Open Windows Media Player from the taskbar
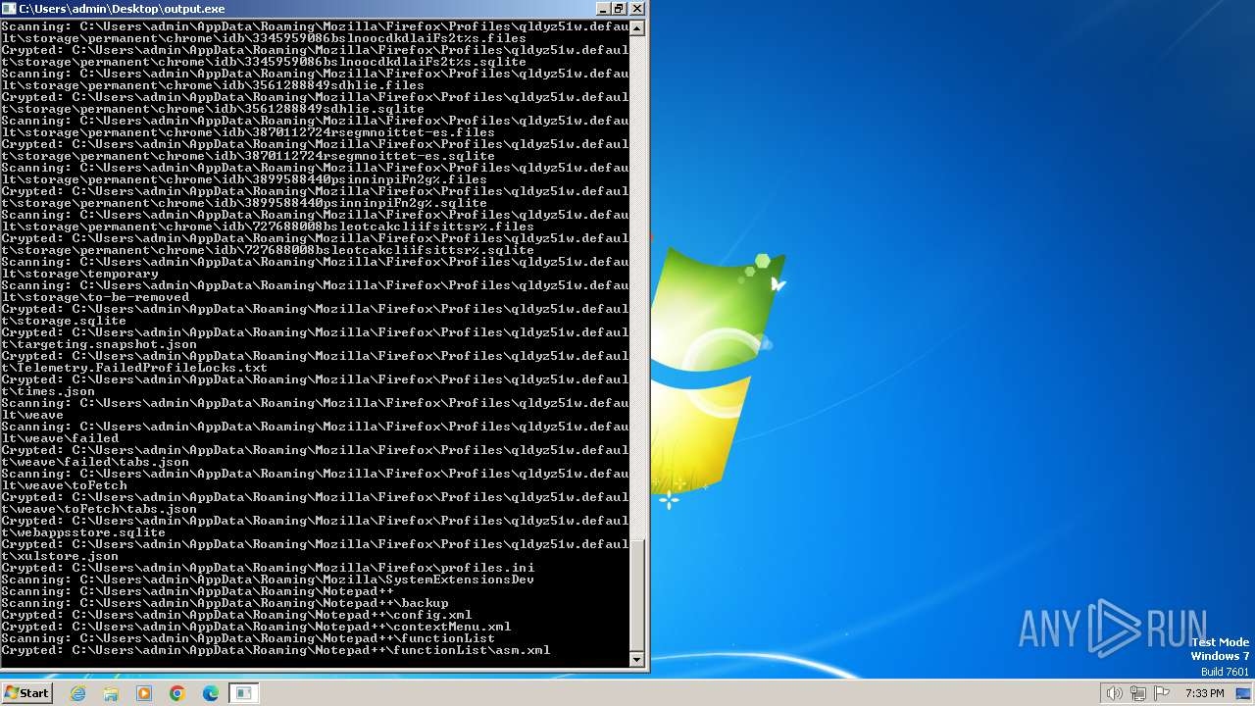The height and width of the screenshot is (706, 1255). point(144,693)
